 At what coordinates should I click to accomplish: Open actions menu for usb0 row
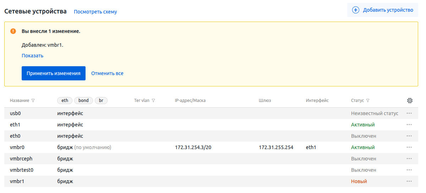point(409,113)
